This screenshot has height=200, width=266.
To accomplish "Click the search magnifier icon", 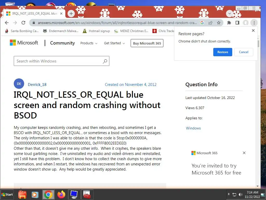I will point(105,61).
